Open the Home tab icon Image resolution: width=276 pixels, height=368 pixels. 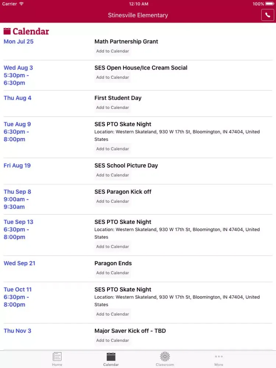pyautogui.click(x=57, y=357)
